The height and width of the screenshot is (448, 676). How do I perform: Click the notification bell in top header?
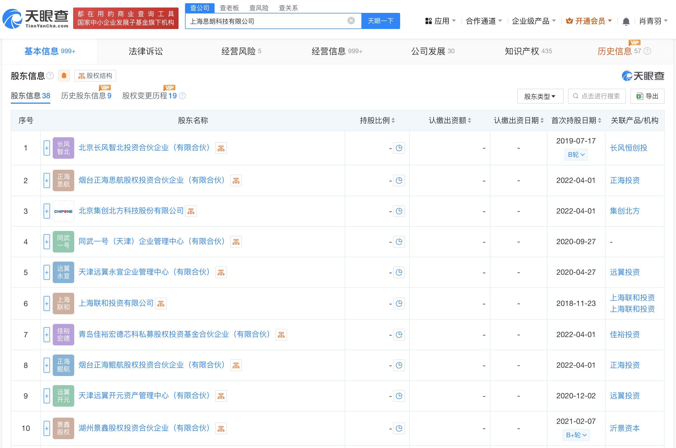tap(626, 21)
